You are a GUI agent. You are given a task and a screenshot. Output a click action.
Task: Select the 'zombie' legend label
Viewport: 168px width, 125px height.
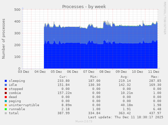pos(15,93)
